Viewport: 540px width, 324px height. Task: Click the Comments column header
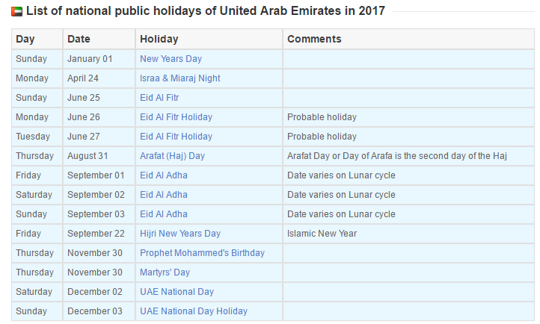pyautogui.click(x=408, y=39)
